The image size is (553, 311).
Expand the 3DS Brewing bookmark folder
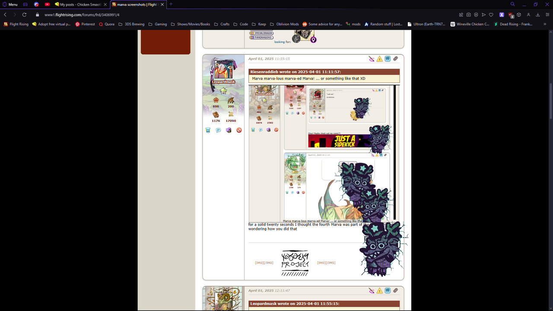[x=131, y=24]
